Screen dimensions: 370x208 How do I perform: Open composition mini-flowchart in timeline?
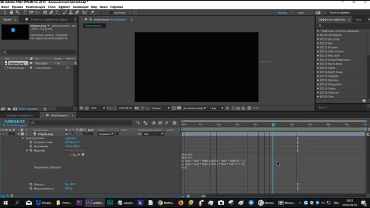(x=138, y=123)
